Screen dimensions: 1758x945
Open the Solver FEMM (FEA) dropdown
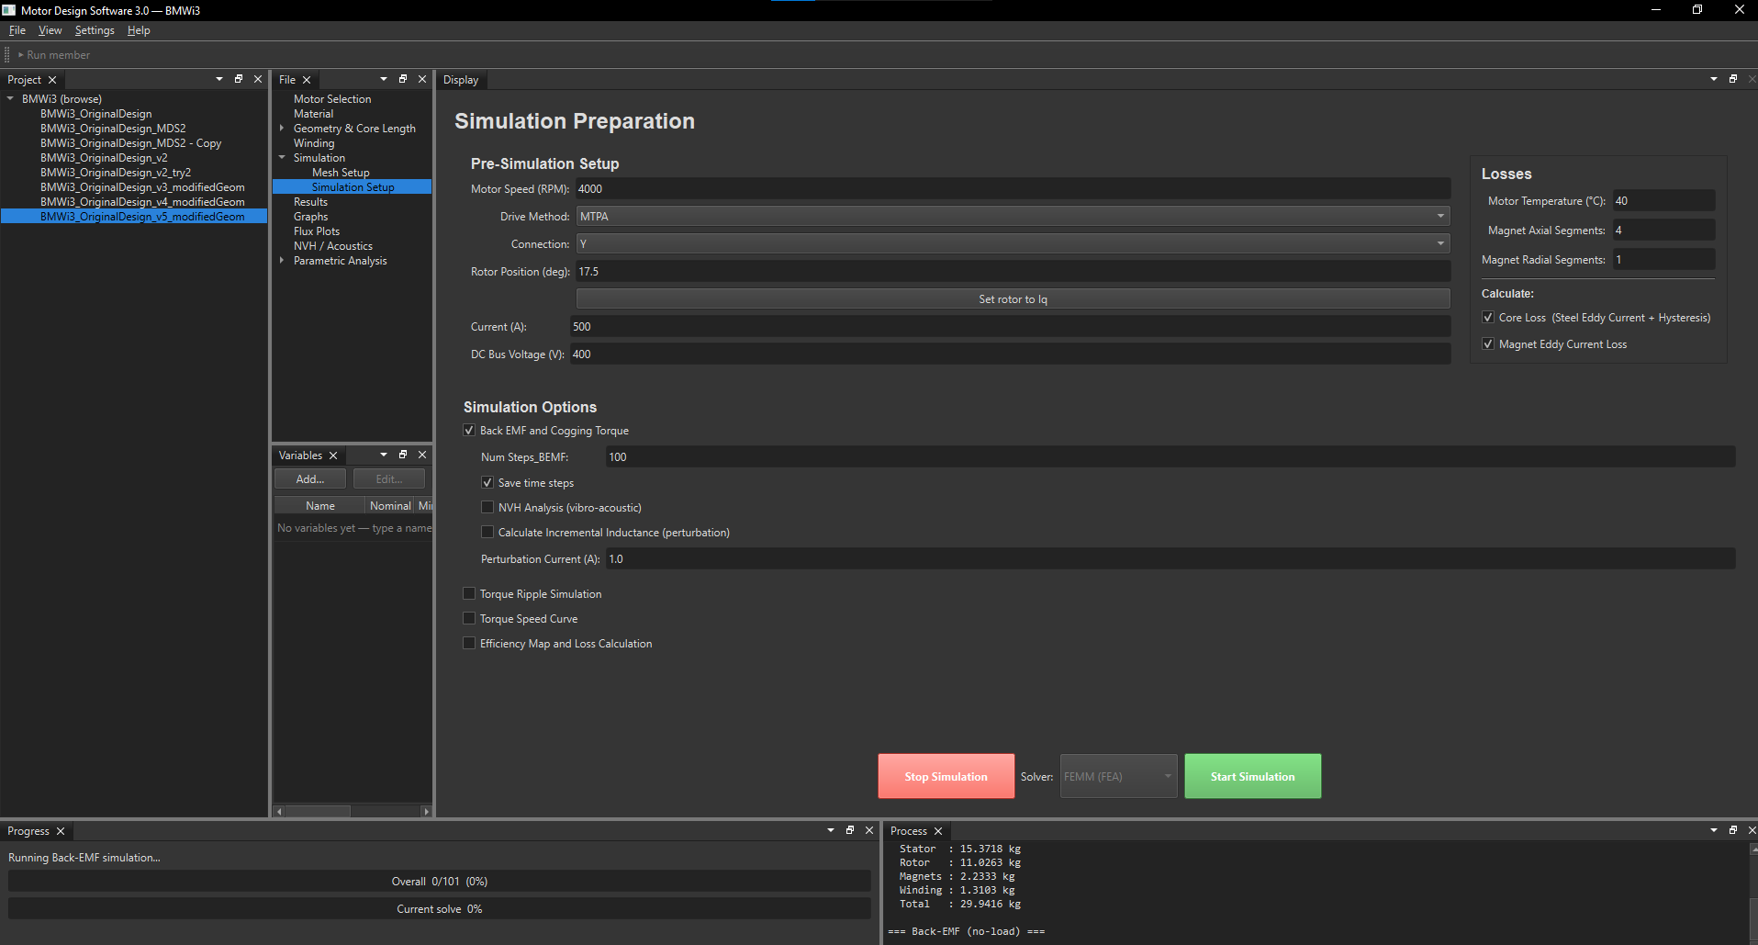pyautogui.click(x=1118, y=776)
